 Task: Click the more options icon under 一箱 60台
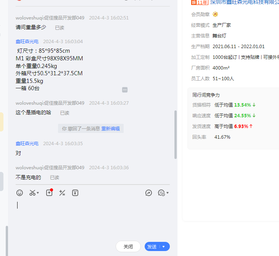click(x=125, y=90)
